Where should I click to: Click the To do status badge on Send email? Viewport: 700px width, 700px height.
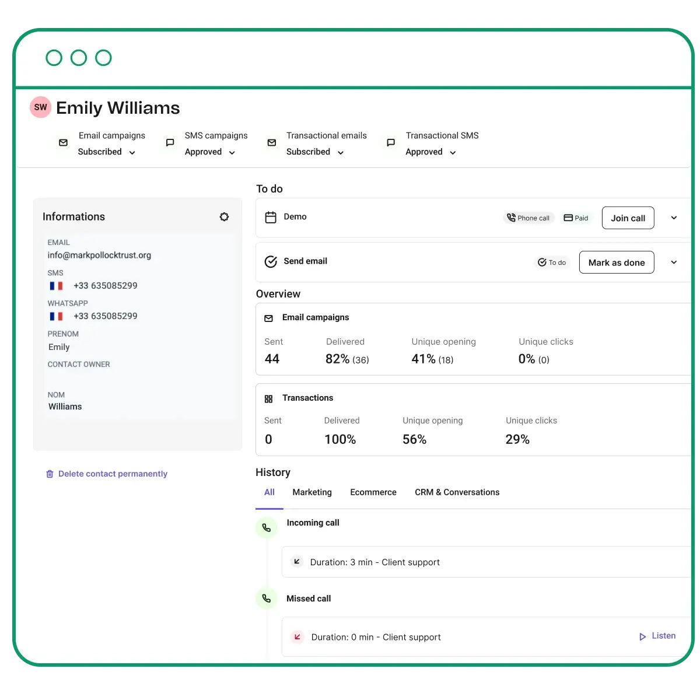coord(552,262)
